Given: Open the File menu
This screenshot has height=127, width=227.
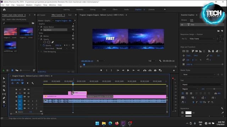Looking at the screenshot, I should tap(2, 5).
